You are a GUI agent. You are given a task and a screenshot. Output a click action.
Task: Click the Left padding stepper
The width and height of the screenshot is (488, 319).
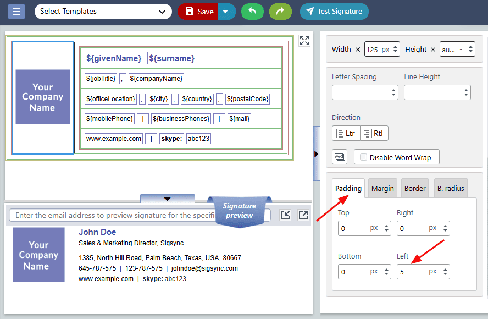point(445,272)
